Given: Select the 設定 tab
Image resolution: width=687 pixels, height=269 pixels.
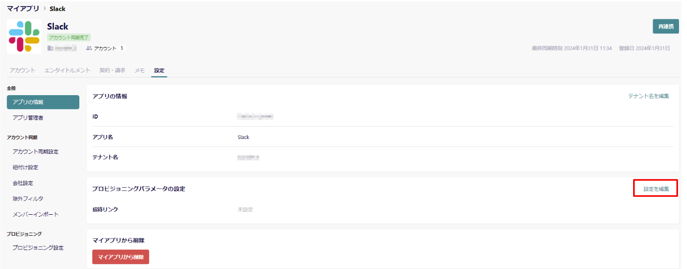Looking at the screenshot, I should click(x=159, y=70).
